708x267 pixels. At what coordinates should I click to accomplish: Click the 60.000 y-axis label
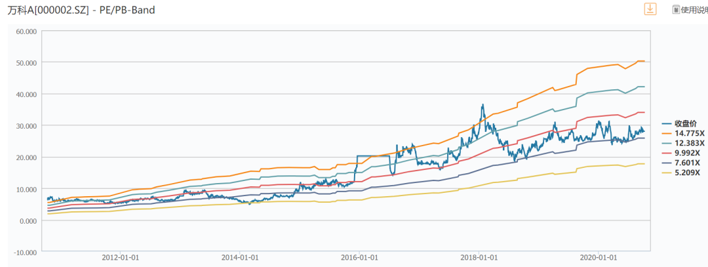[x=26, y=31]
